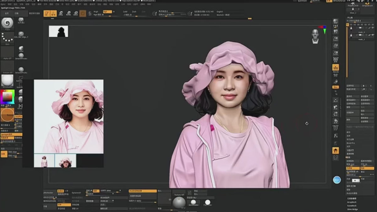Open the PolyMesh3D tool thumbnail
377x212 pixels.
pyautogui.click(x=353, y=4)
